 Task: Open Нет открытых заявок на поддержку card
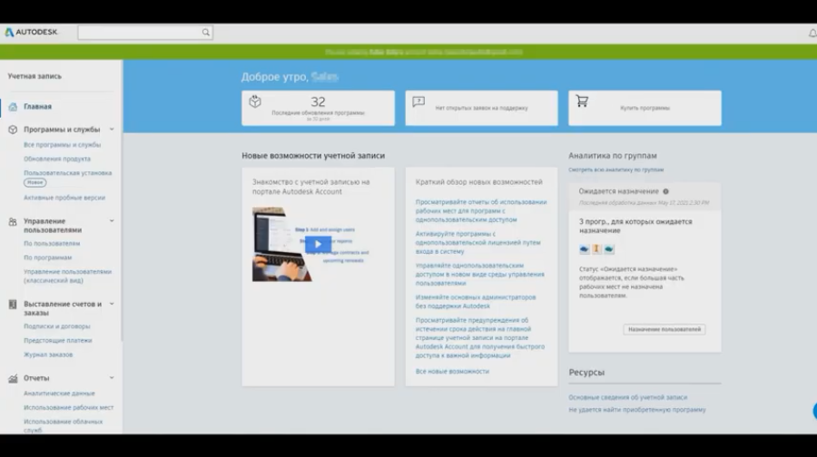[x=481, y=108]
